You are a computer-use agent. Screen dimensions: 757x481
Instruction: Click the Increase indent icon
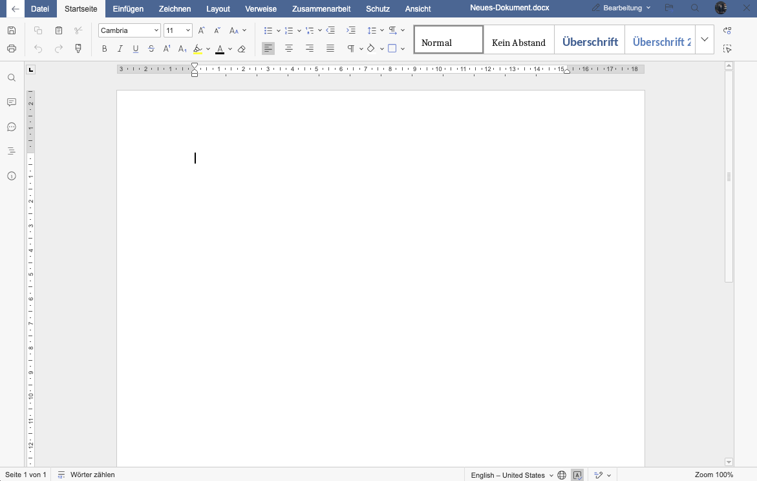pyautogui.click(x=351, y=30)
